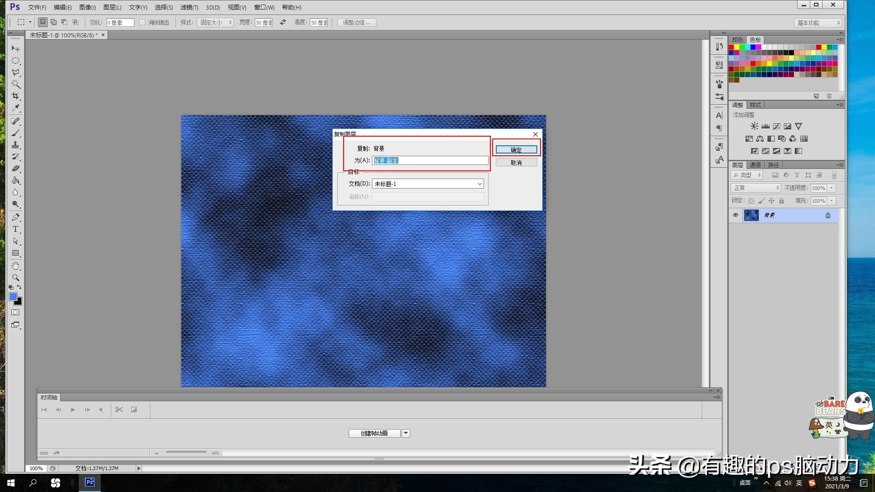
Task: Open the 文档 dropdown in dialog
Action: (x=427, y=184)
